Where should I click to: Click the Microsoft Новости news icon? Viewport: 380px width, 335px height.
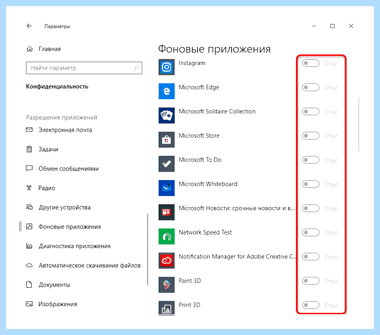point(167,212)
